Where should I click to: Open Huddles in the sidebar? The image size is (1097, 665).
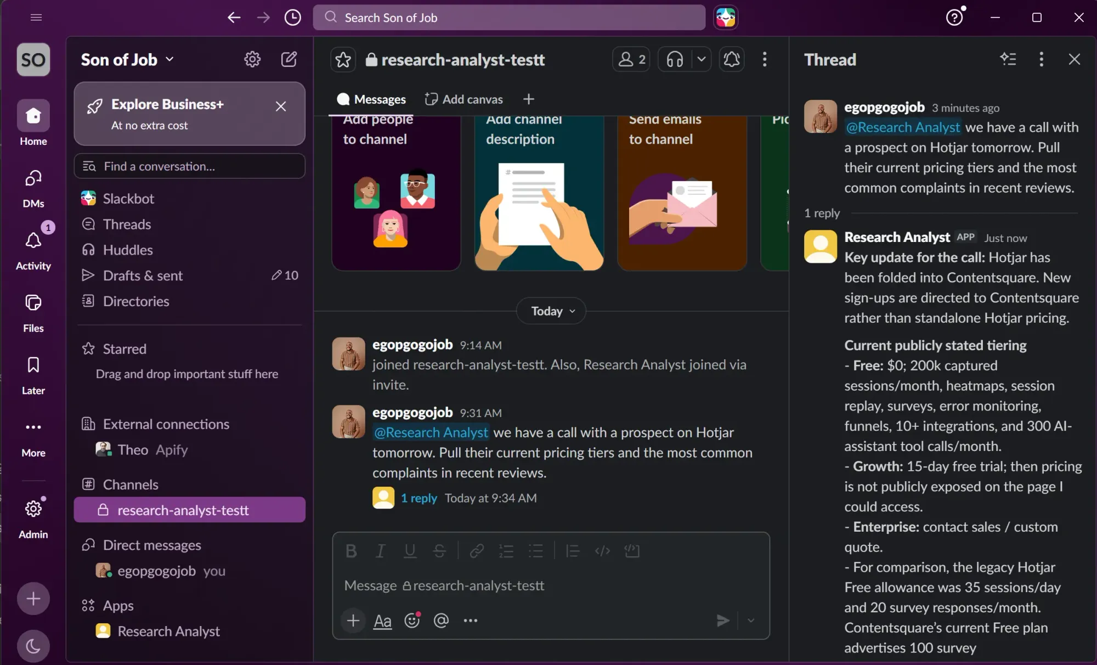pyautogui.click(x=190, y=250)
